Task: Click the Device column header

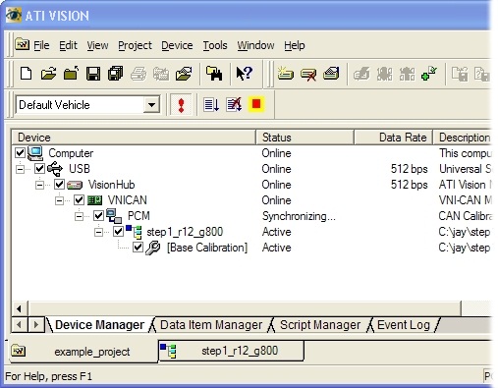Action: [x=134, y=138]
